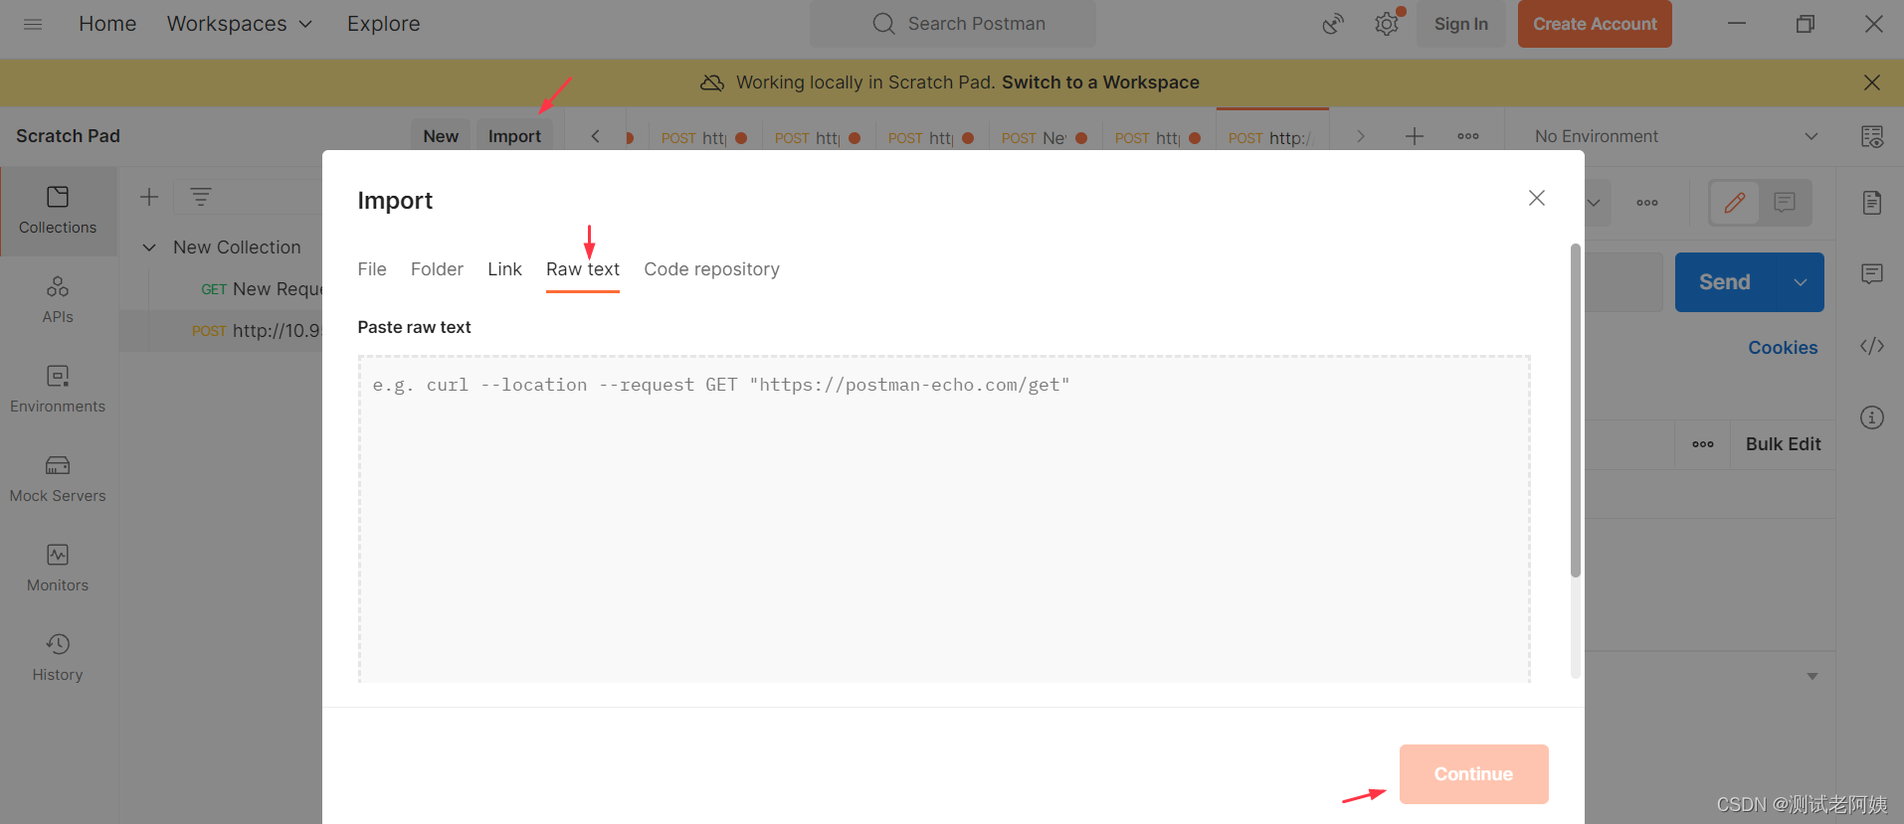Click the create new collection plus icon
Screen dimensions: 1904x824
(149, 197)
